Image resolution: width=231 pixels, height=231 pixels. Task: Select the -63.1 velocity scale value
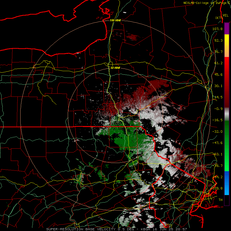(x=217, y=154)
